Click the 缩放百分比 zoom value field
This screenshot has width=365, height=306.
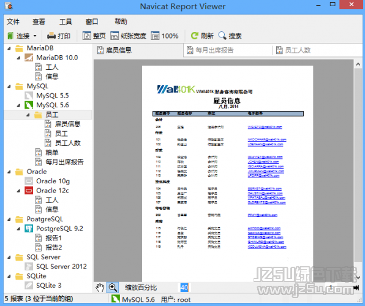184,288
